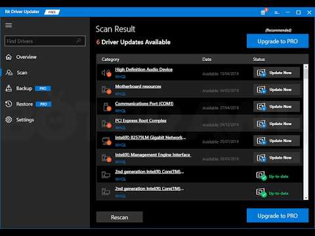This screenshot has width=315, height=236.
Task: Open Motherboard resources link
Action: 138,87
